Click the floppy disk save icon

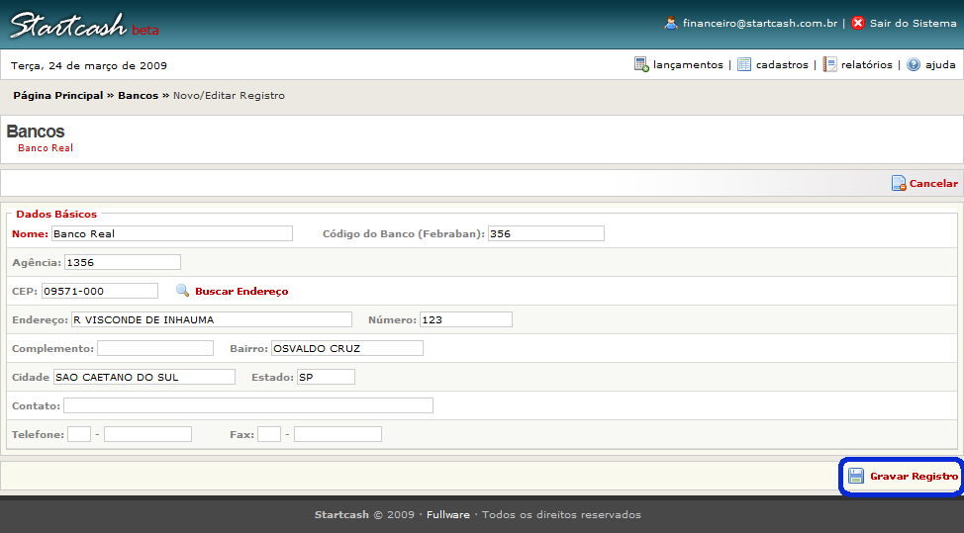click(856, 476)
